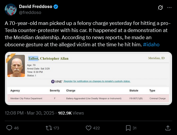Viewport: 177px width, 135px height.
Task: Open the share upload icon
Action: [x=168, y=128]
